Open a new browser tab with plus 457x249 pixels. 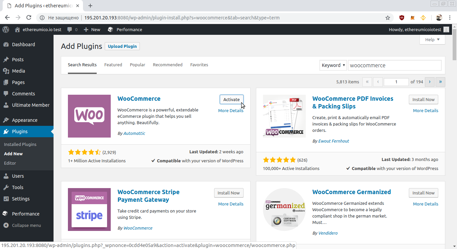pyautogui.click(x=90, y=6)
